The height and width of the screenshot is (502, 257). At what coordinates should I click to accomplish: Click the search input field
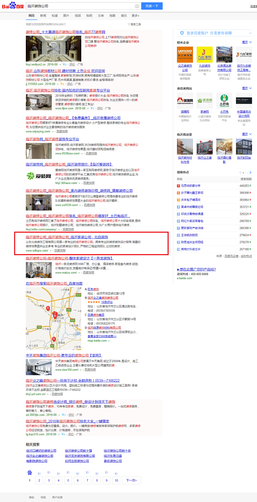[x=80, y=6]
